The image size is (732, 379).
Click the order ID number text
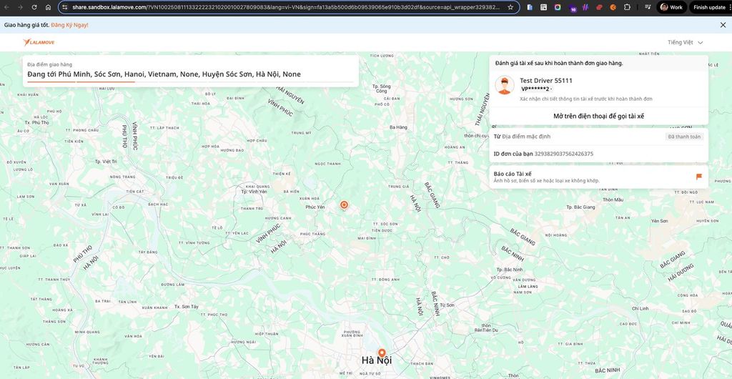point(563,154)
